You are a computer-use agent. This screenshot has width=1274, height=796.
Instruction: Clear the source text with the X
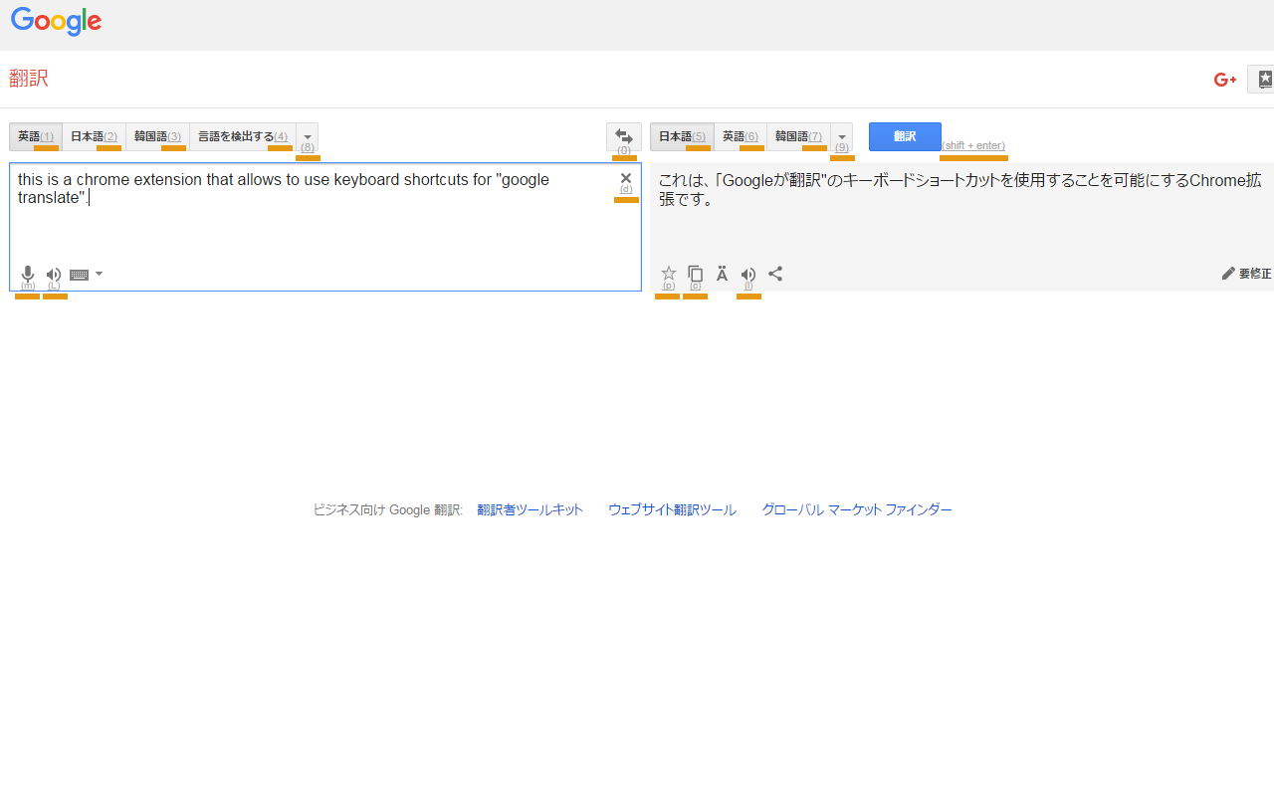pyautogui.click(x=625, y=178)
